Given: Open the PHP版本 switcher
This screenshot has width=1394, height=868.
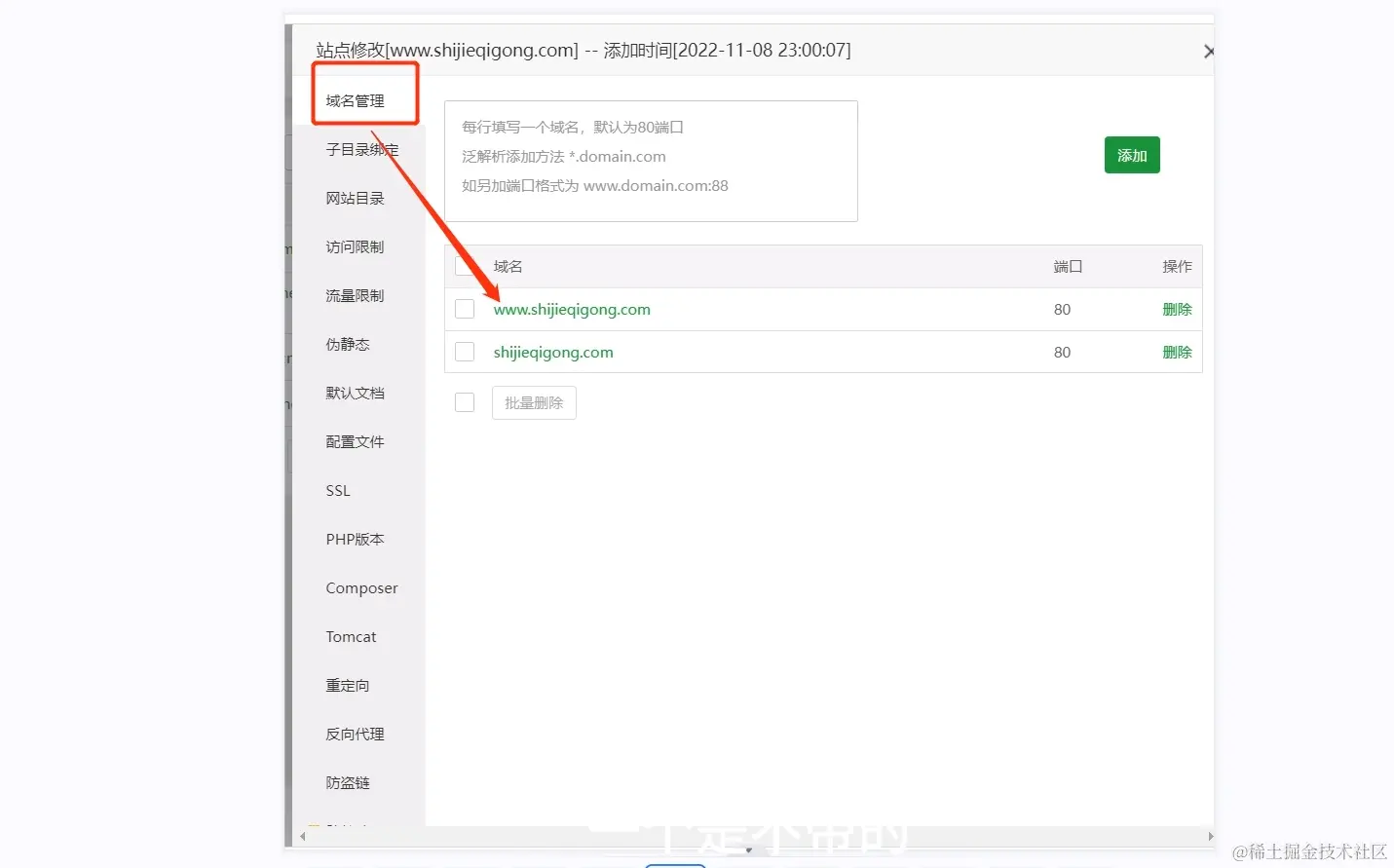Looking at the screenshot, I should point(354,539).
